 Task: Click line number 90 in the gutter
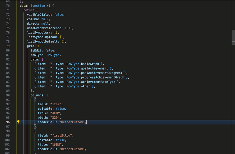(x=8, y=95)
